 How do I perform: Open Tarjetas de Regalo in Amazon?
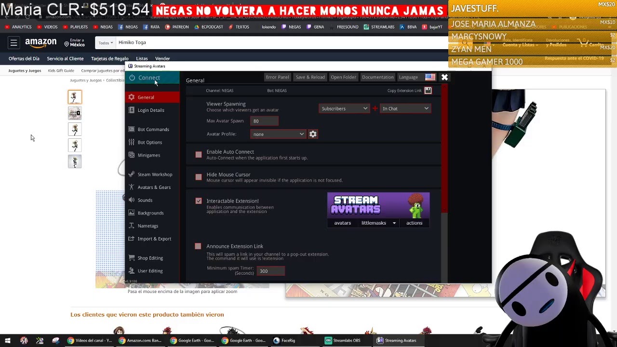[x=109, y=59]
